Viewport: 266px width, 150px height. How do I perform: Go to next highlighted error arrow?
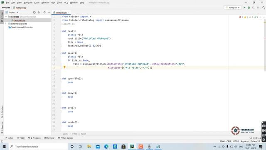[x=264, y=17]
